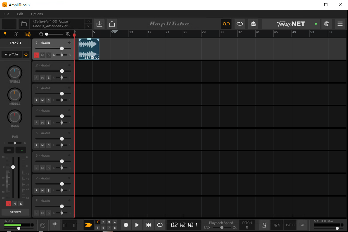This screenshot has width=348, height=232.
Task: Toggle the snap-to-grid icon
Action: (x=28, y=34)
